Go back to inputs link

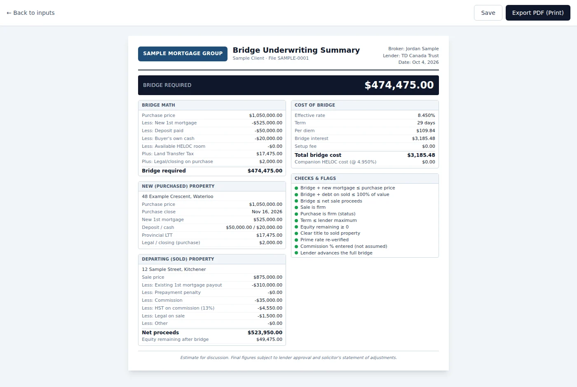(x=30, y=13)
